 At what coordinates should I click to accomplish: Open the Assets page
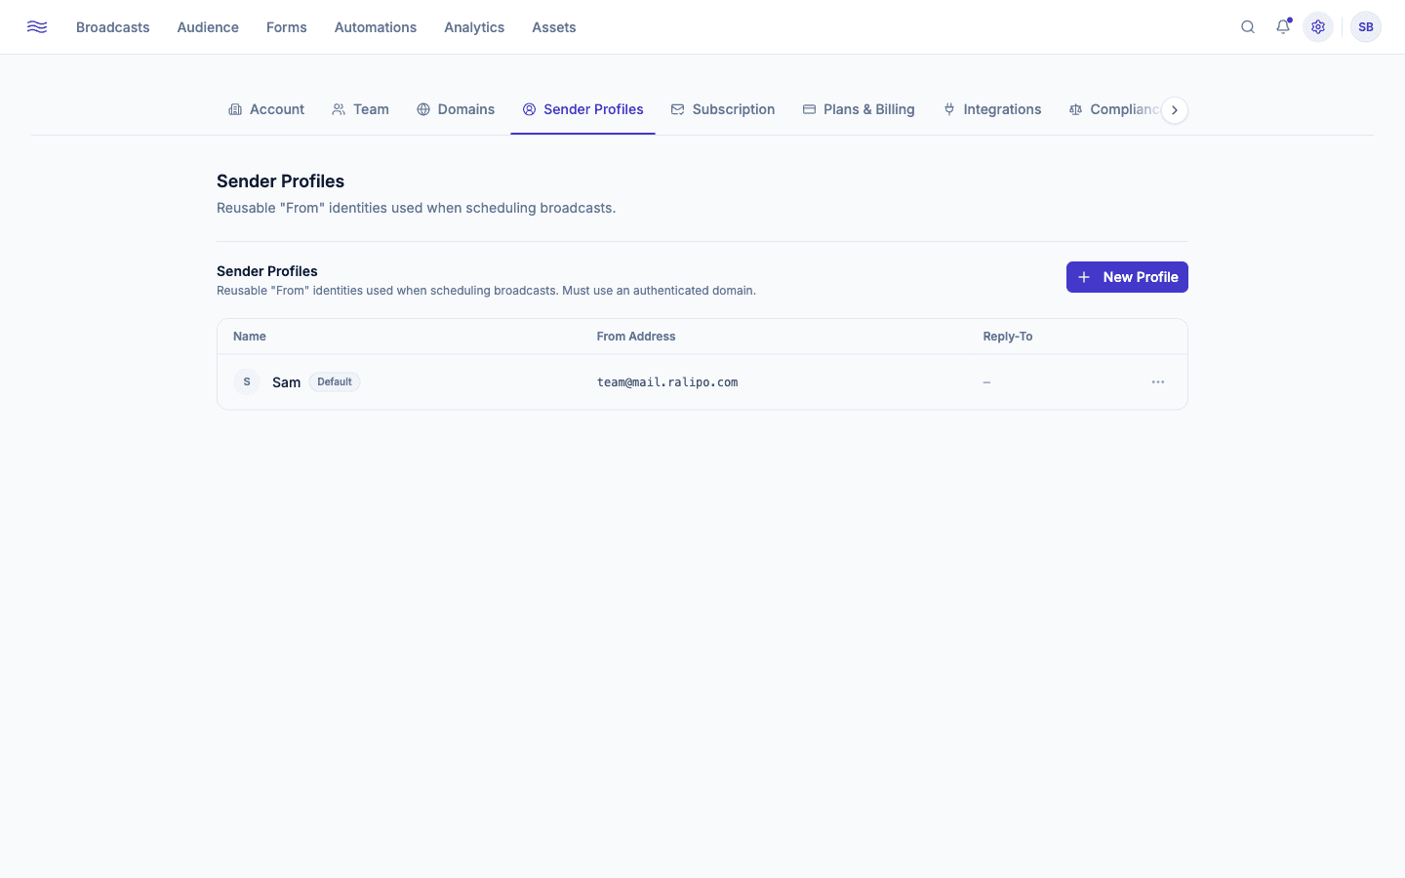pyautogui.click(x=554, y=27)
